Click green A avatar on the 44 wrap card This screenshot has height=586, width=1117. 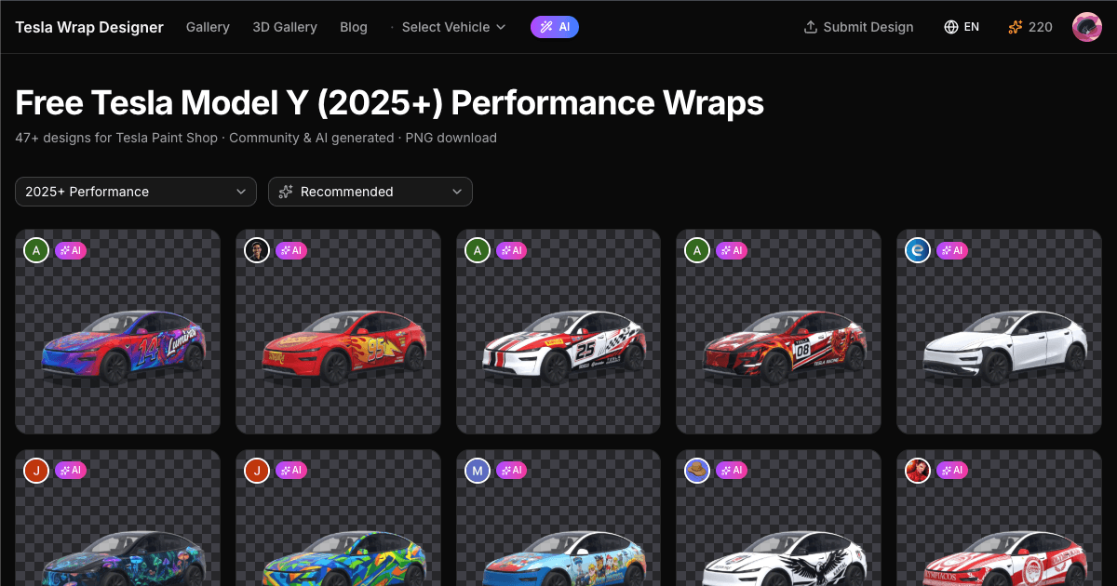tap(36, 250)
